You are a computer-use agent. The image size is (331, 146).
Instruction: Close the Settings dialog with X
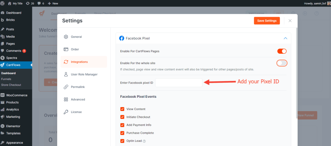(290, 21)
